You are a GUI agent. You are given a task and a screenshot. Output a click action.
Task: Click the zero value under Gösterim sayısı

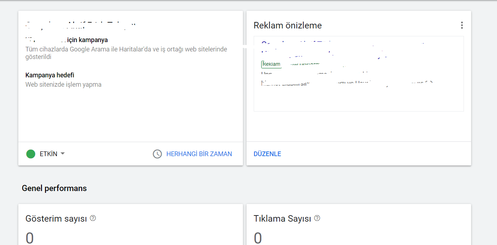(x=29, y=238)
